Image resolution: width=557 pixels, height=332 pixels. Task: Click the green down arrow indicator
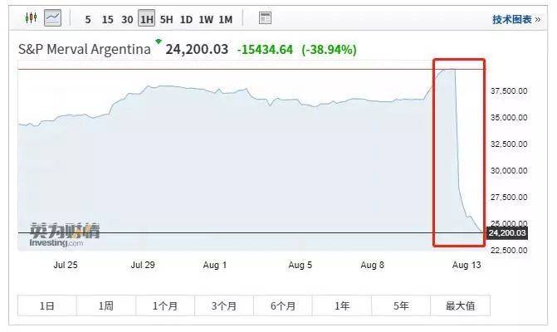click(158, 41)
